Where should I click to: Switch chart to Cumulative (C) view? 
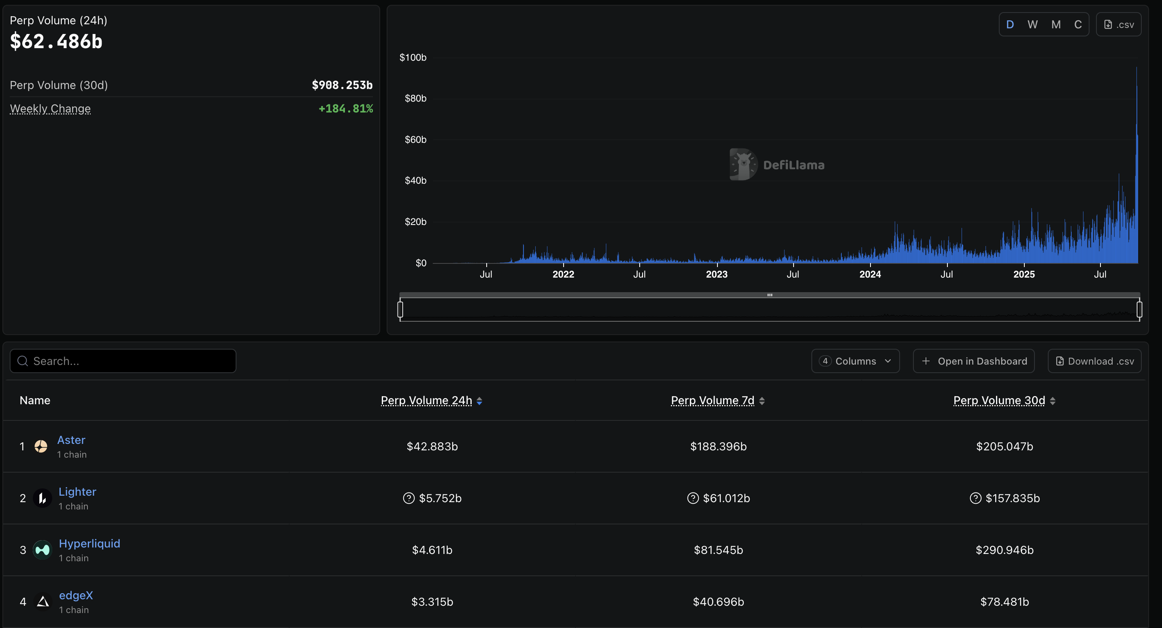pyautogui.click(x=1078, y=25)
